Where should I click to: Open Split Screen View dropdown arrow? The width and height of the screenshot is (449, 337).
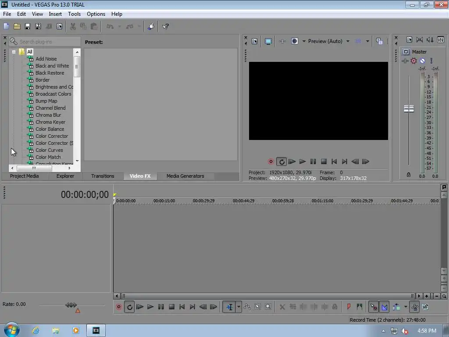click(x=304, y=41)
